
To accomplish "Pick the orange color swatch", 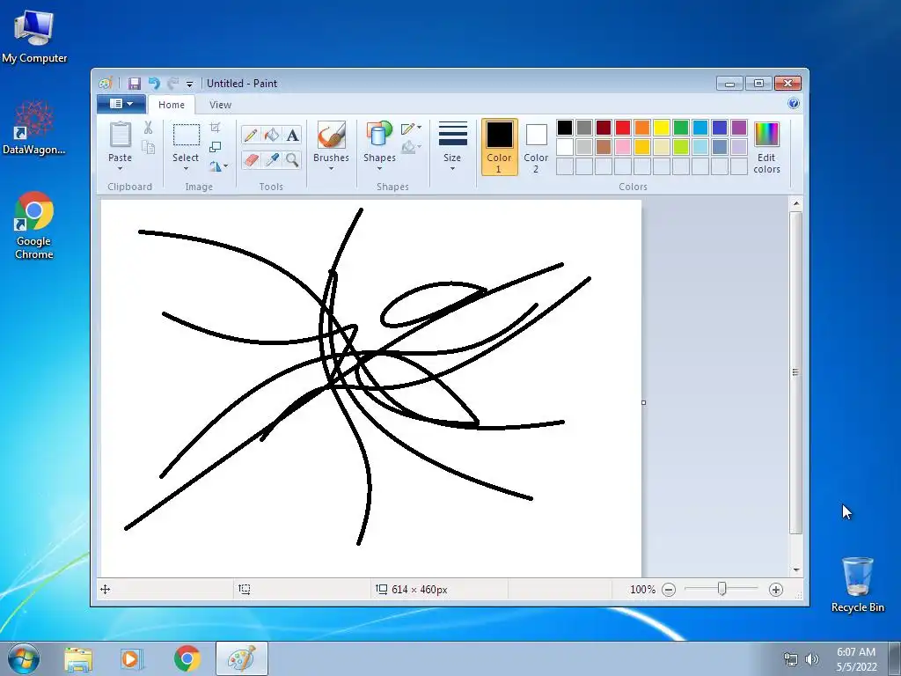I will [642, 128].
